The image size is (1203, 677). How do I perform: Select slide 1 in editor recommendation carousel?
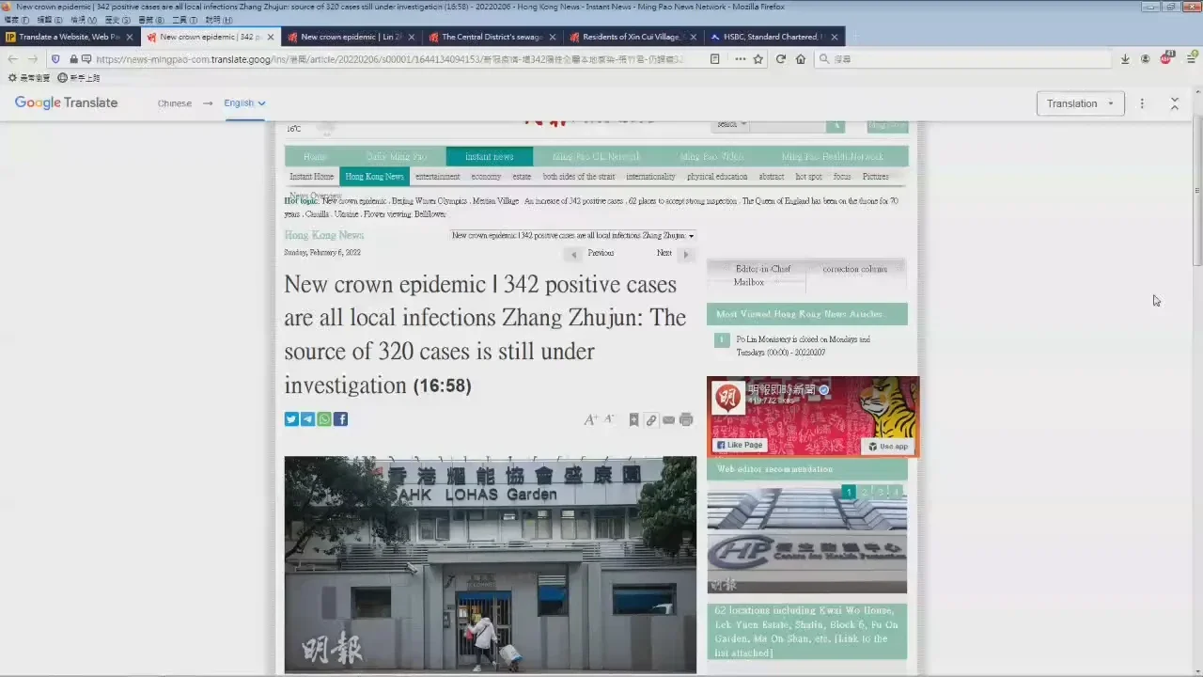tap(849, 492)
